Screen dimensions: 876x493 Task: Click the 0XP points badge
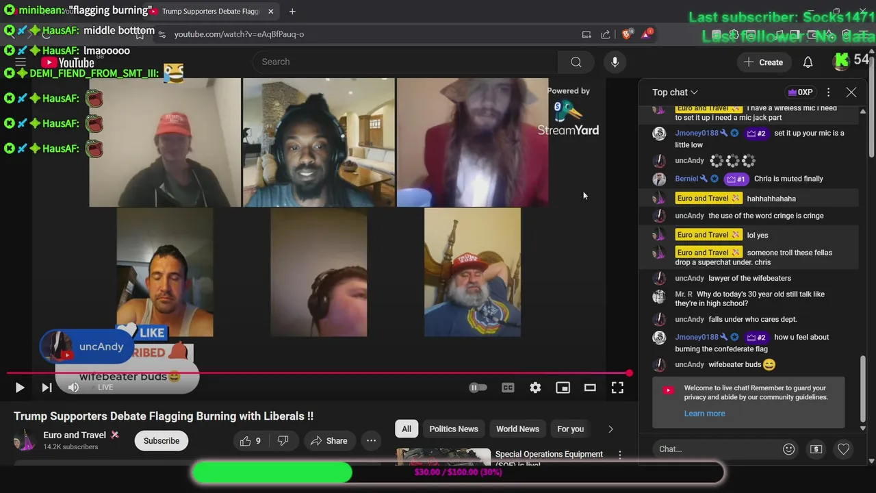800,92
